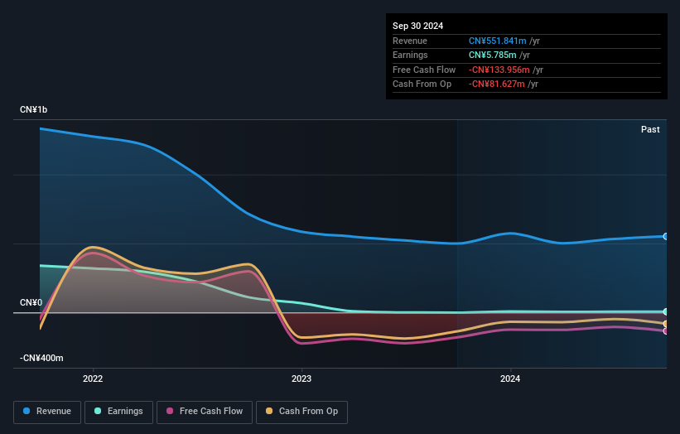
Task: Click the 2024 x-axis label
Action: click(510, 379)
